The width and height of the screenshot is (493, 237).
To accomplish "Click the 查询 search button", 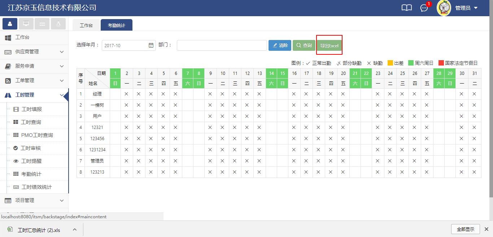I will pos(304,45).
